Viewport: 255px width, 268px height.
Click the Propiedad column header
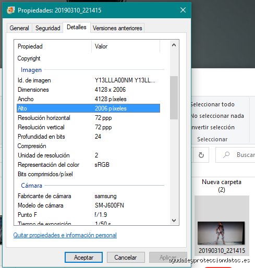pyautogui.click(x=53, y=46)
